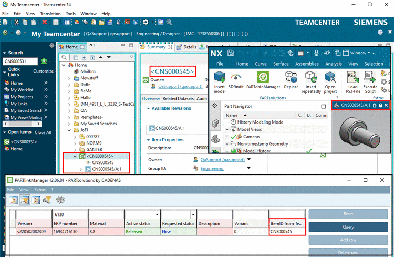Switch to Assemblies tab in NX ribbon
Viewport: 394px width, 257px height.
tap(307, 64)
